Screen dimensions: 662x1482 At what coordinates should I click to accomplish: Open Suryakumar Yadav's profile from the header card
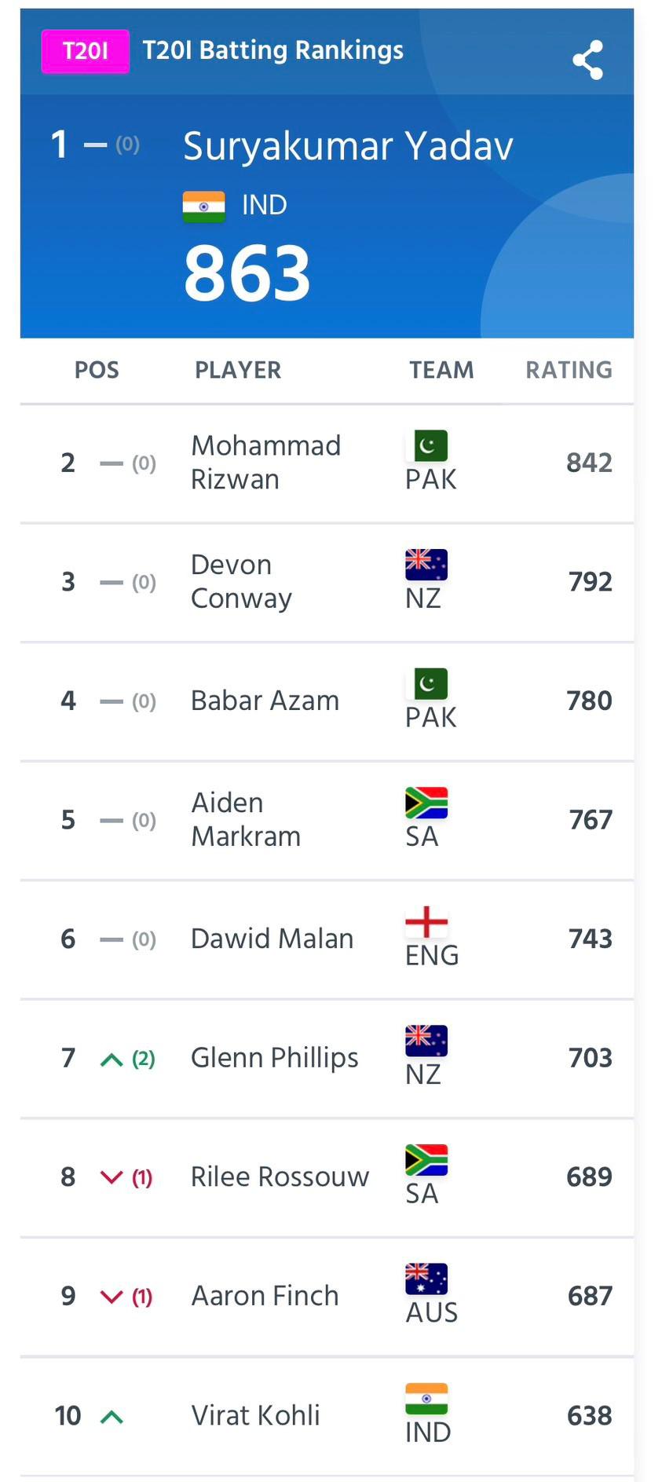tap(348, 145)
